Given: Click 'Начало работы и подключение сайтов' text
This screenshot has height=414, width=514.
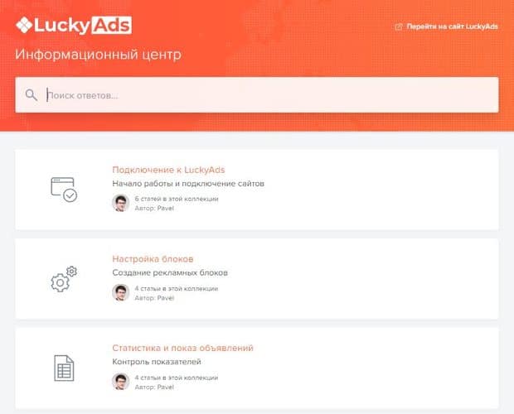Looking at the screenshot, I should tap(188, 184).
